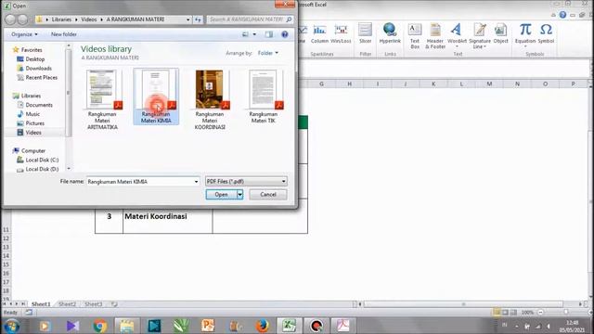Open dialog help icon
Screen dimensions: 594x334
[285, 34]
